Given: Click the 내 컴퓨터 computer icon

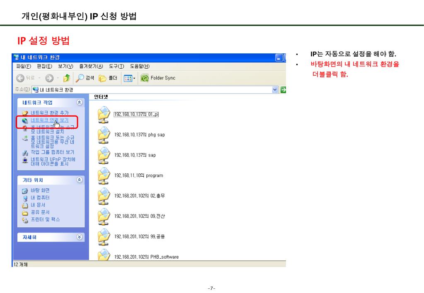Looking at the screenshot, I should (x=25, y=198).
